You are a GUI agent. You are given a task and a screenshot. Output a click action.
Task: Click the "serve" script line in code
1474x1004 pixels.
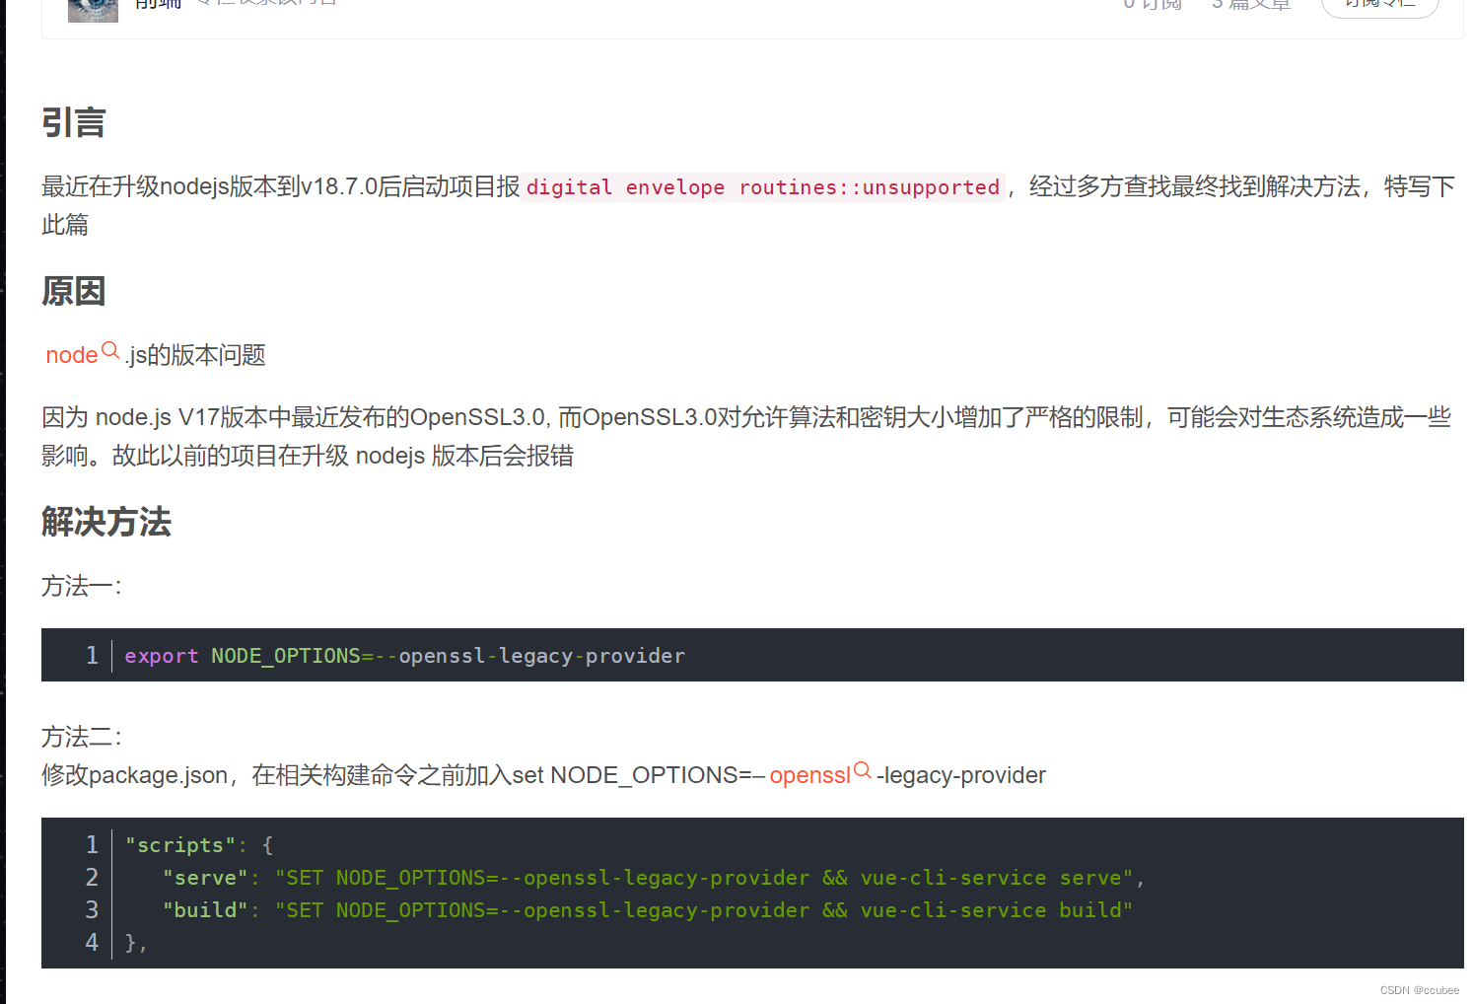click(653, 878)
